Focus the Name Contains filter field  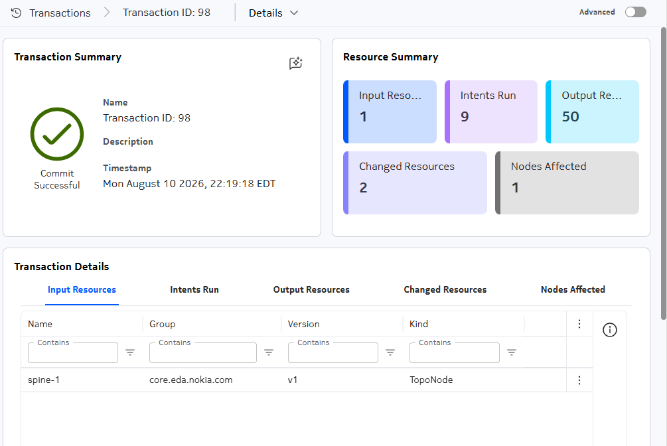pyautogui.click(x=73, y=353)
